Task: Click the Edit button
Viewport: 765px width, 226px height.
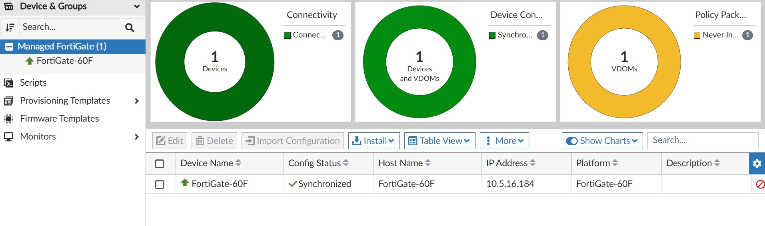Action: coord(170,141)
